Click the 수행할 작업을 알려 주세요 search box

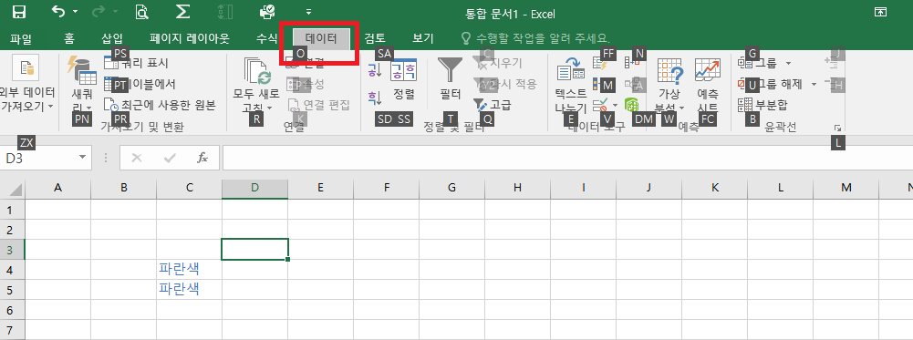click(x=535, y=39)
